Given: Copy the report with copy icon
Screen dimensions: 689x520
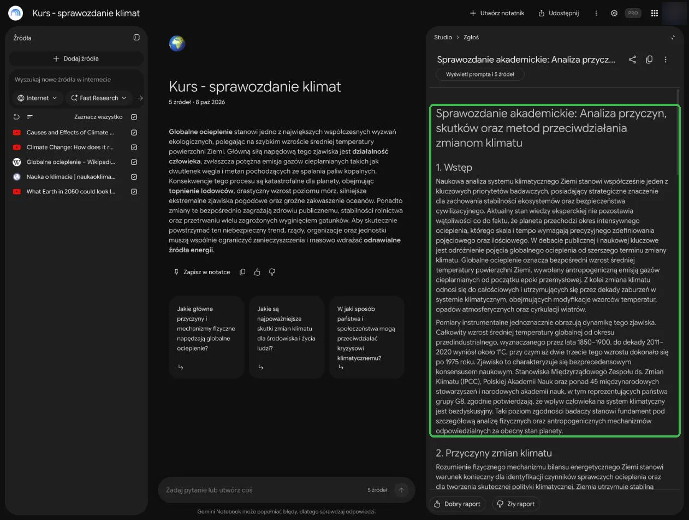Looking at the screenshot, I should (649, 60).
